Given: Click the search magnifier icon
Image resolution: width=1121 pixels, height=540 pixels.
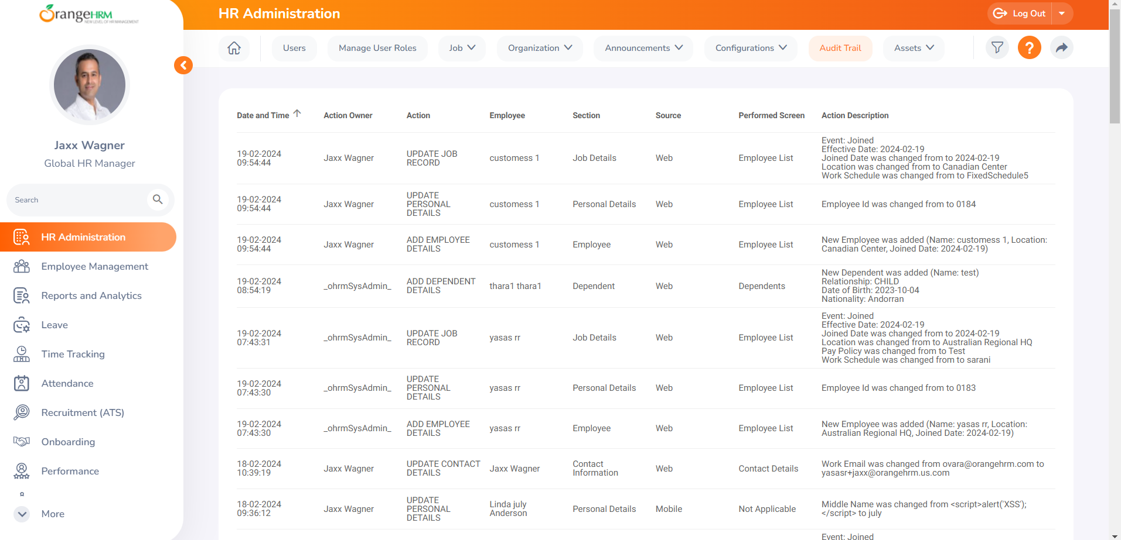Looking at the screenshot, I should [x=158, y=200].
